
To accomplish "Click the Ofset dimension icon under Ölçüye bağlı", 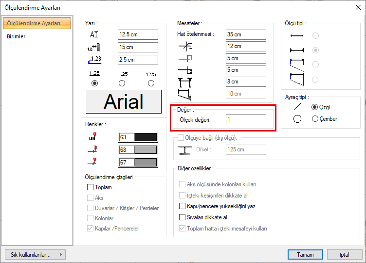I will click(x=185, y=149).
